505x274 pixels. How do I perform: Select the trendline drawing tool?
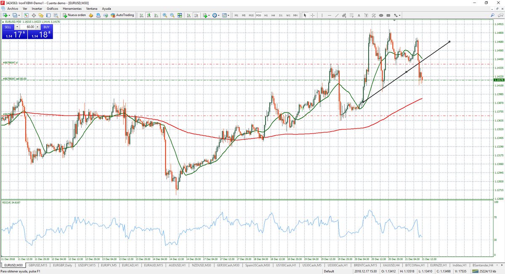pyautogui.click(x=337, y=15)
